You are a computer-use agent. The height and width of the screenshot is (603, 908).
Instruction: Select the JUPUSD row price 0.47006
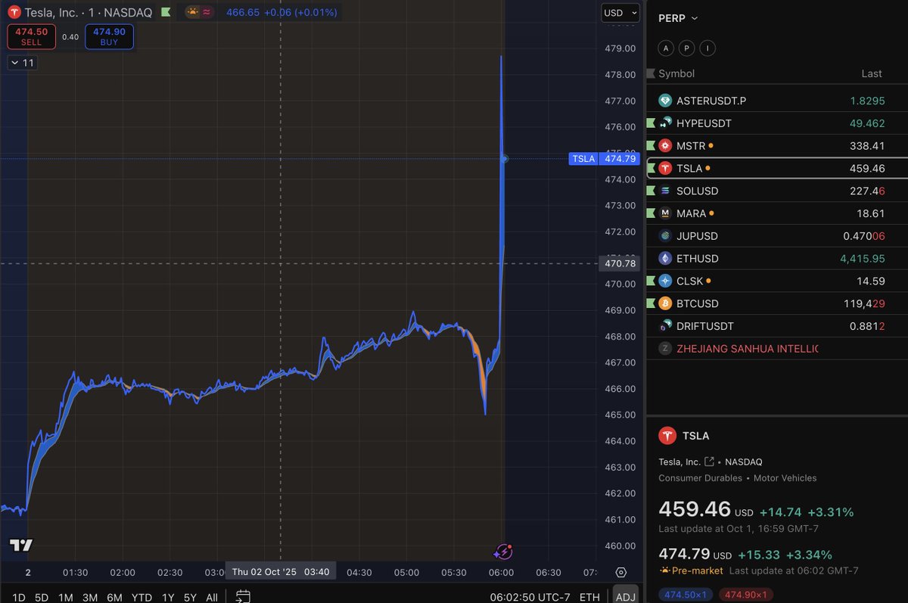864,236
